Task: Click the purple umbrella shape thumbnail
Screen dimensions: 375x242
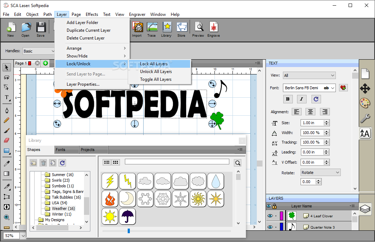Action: point(127,216)
